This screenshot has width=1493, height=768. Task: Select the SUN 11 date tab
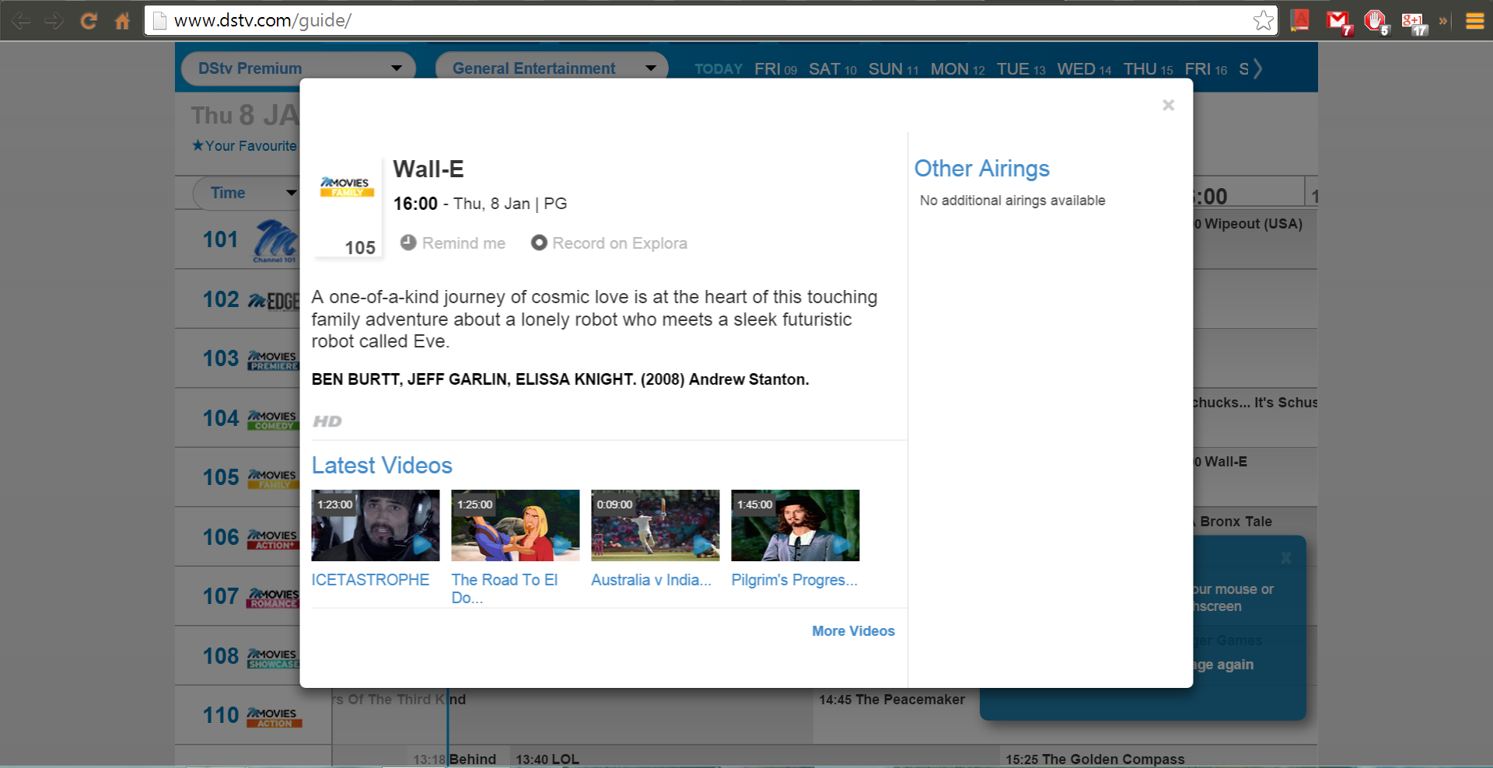pos(893,69)
